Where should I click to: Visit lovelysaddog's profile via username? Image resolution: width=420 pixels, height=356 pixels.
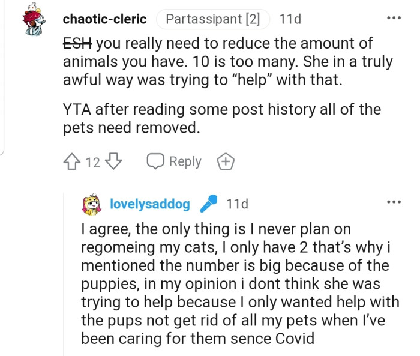[x=149, y=204]
